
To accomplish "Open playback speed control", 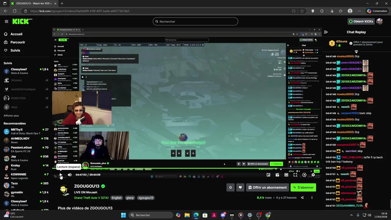I will click(304, 175).
